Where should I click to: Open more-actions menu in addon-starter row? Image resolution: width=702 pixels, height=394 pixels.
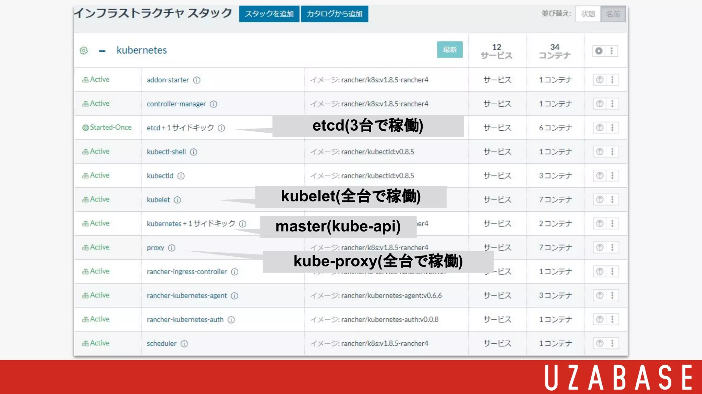(x=612, y=80)
